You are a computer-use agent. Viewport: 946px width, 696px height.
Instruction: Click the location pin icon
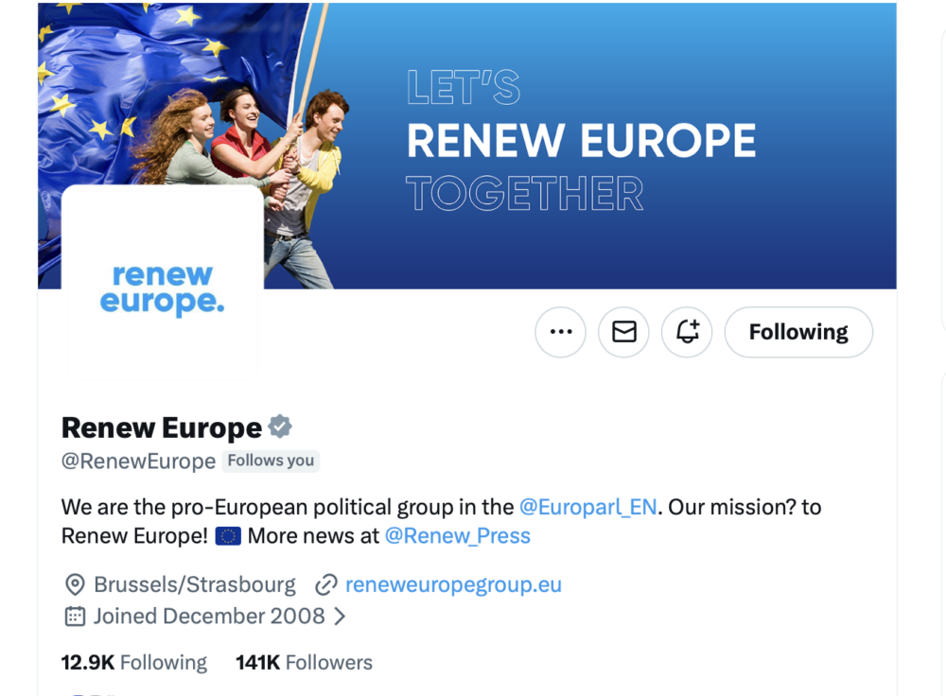75,585
